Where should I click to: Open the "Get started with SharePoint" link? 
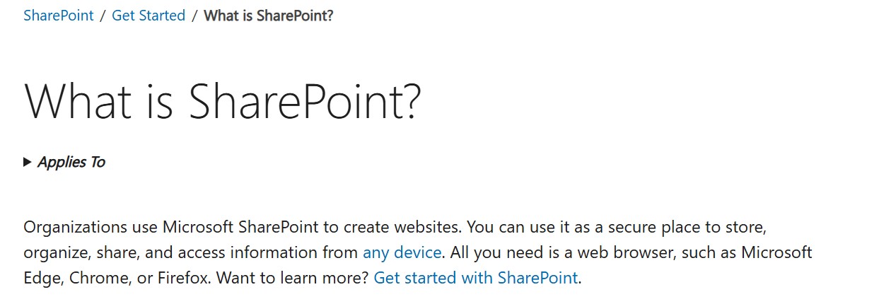click(x=475, y=278)
